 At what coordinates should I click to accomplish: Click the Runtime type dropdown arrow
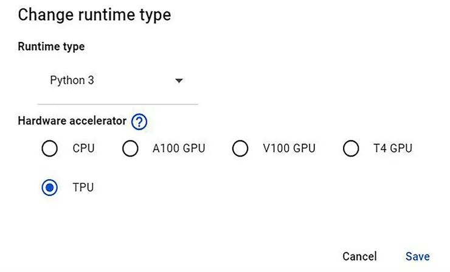[179, 81]
